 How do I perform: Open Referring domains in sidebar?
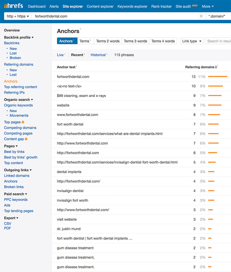(19, 65)
